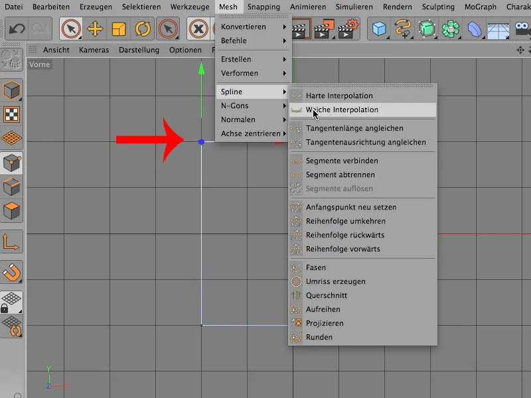Open the Sculpting menu
This screenshot has width=531, height=398.
point(438,7)
